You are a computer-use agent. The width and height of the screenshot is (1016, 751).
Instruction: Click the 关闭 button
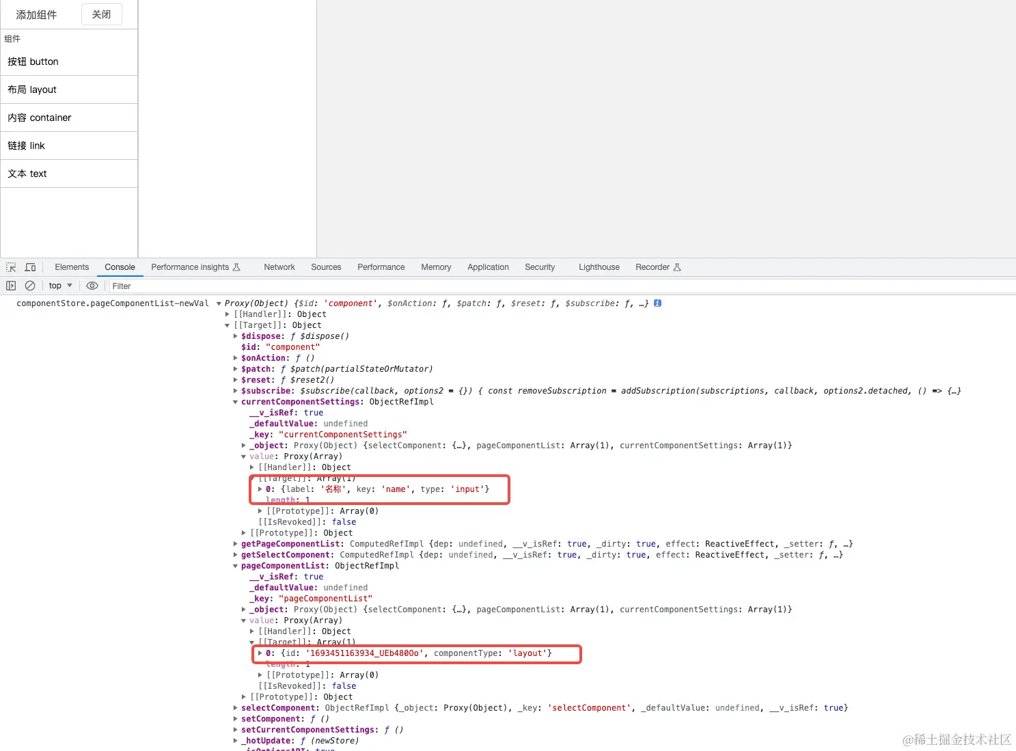[x=102, y=14]
